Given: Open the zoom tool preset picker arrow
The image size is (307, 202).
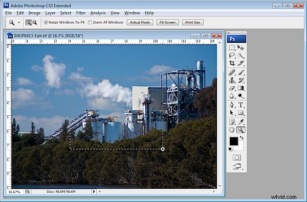Looking at the screenshot, I should (x=19, y=22).
